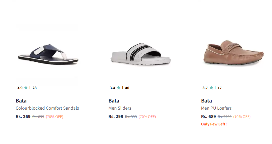Click the star icon beside rating 3.9
272x144 pixels.
point(26,88)
